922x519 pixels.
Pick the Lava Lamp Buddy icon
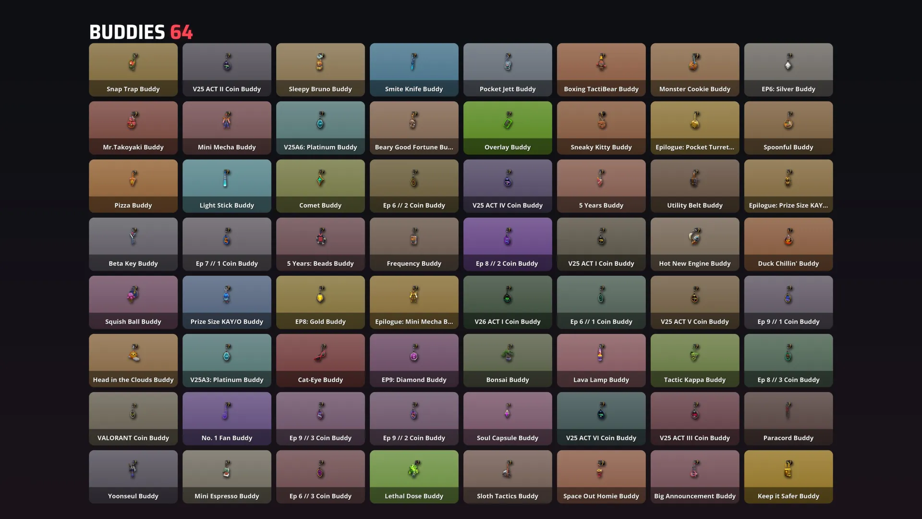[600, 353]
